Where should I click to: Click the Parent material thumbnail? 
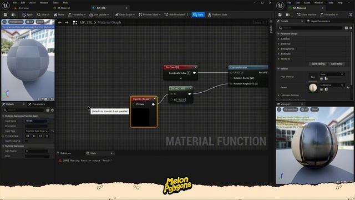(x=313, y=88)
